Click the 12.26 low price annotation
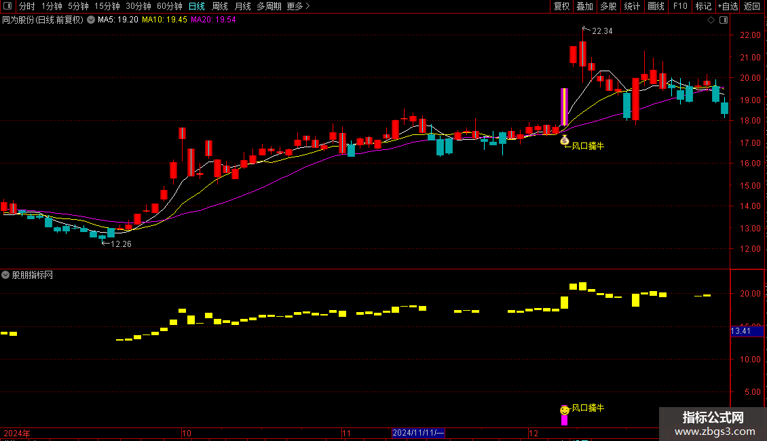The image size is (767, 441). 121,244
